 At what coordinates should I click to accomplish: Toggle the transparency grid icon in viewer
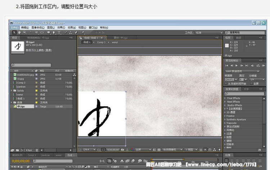click(x=159, y=150)
